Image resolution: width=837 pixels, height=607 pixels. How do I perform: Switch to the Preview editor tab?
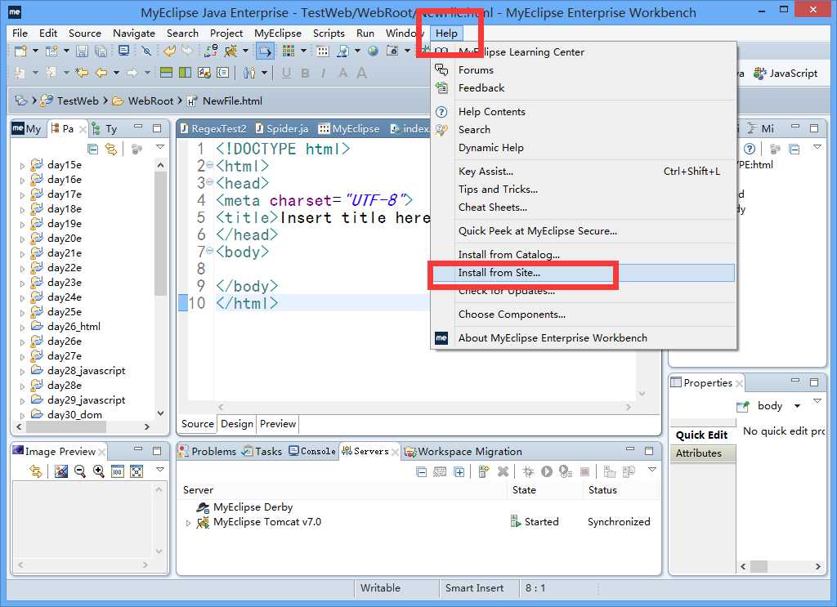pos(278,423)
